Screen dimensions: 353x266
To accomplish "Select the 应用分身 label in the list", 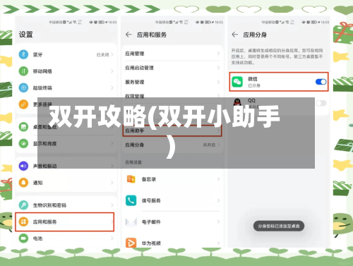I will pyautogui.click(x=134, y=145).
